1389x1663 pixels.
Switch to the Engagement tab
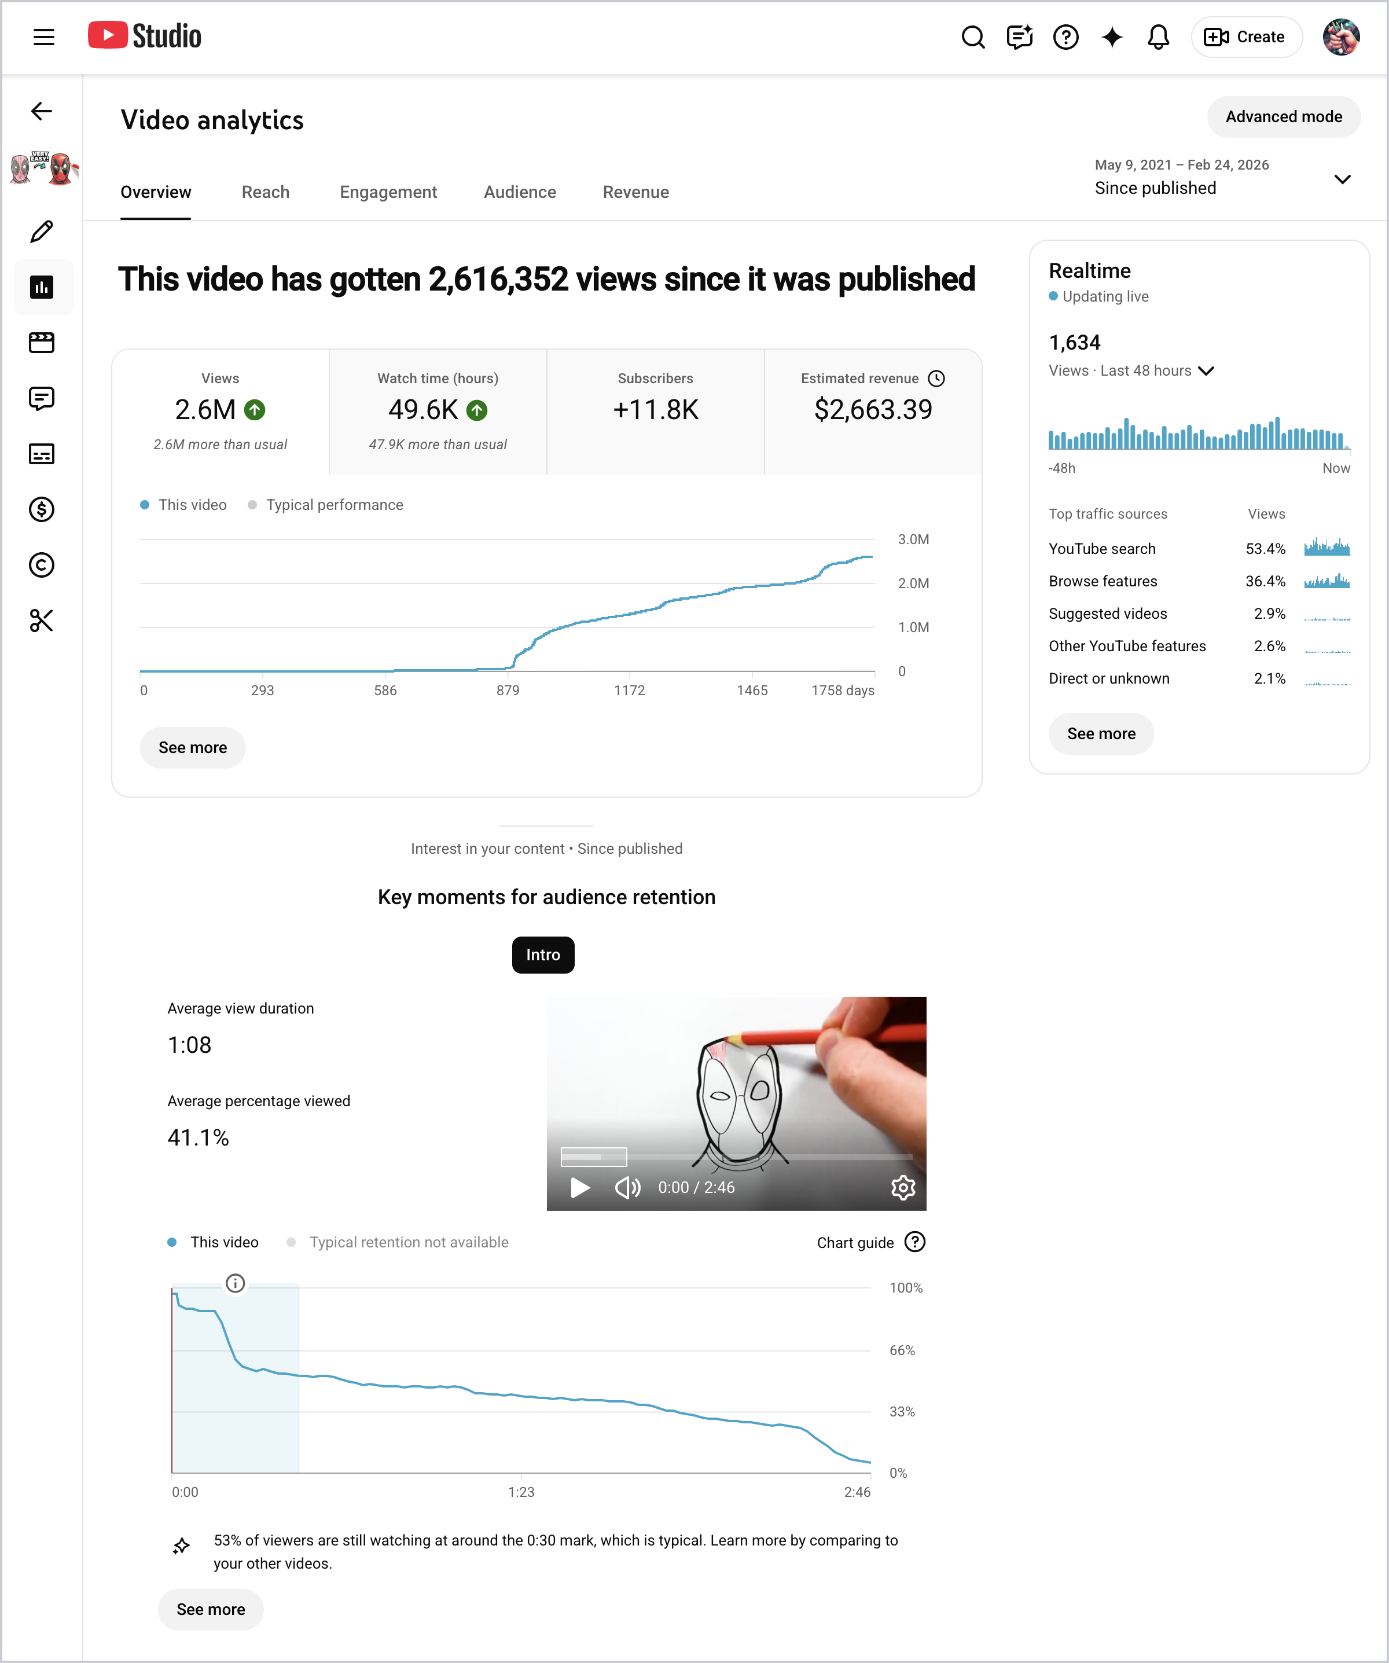tap(388, 192)
